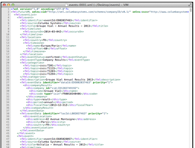The height and width of the screenshot is (148, 195).
Task: Click the vertical scrollbar thumb
Action: tap(191, 10)
